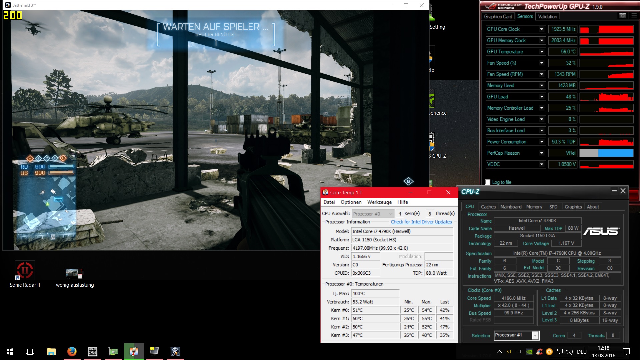Expand the GPU Core Clock sensor dropdown
Screen dimensions: 640x360
click(542, 29)
